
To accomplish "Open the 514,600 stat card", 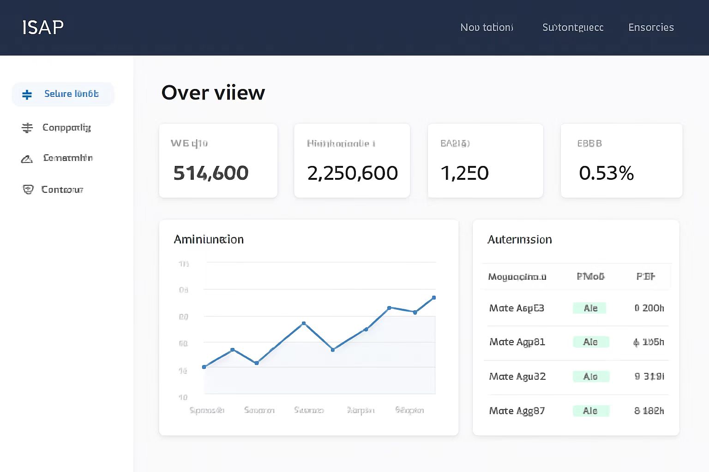I will click(218, 160).
